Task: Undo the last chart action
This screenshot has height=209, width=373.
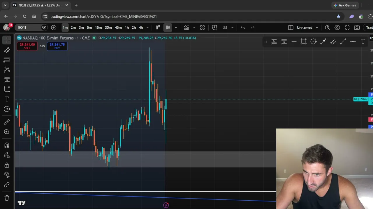Action: click(x=243, y=28)
